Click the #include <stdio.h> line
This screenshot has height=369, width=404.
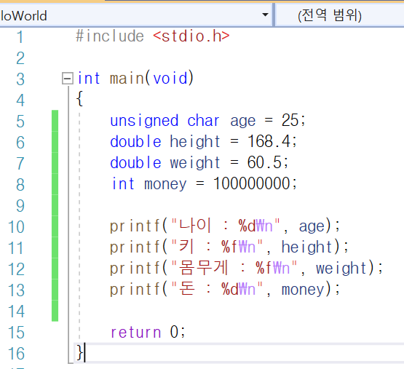(153, 36)
